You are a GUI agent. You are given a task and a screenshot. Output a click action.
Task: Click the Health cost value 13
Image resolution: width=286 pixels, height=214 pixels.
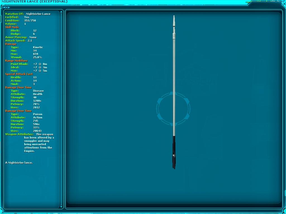35,77
